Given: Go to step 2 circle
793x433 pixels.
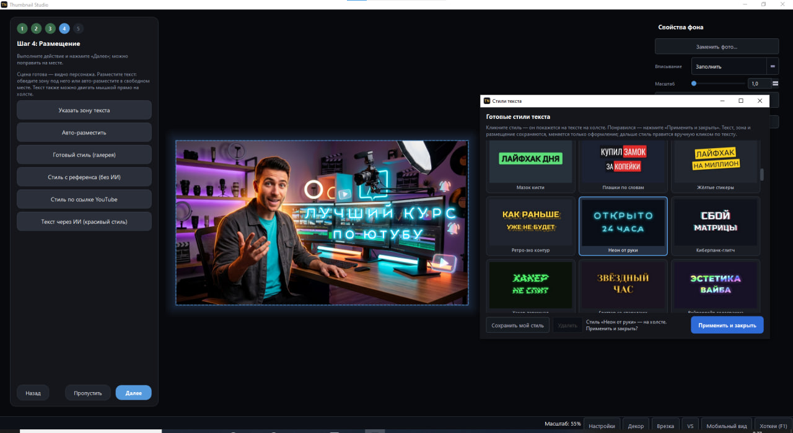Looking at the screenshot, I should [x=37, y=28].
